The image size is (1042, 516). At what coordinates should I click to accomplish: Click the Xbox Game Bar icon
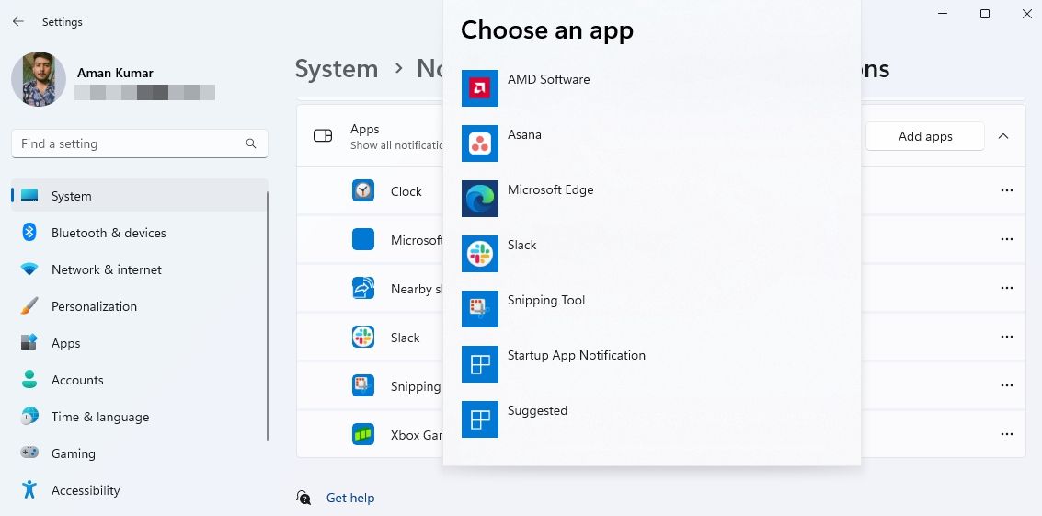(x=363, y=434)
